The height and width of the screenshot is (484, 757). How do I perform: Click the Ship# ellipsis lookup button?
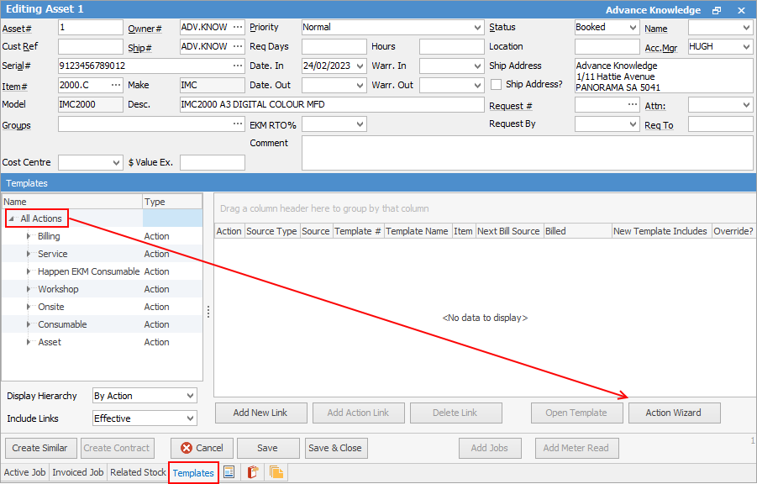[x=238, y=47]
